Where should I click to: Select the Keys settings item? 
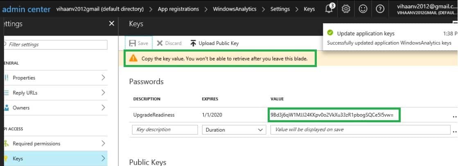(x=56, y=158)
